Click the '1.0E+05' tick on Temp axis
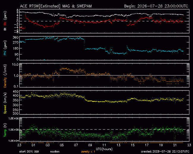The width and height of the screenshot is (193, 154). pos(14,130)
